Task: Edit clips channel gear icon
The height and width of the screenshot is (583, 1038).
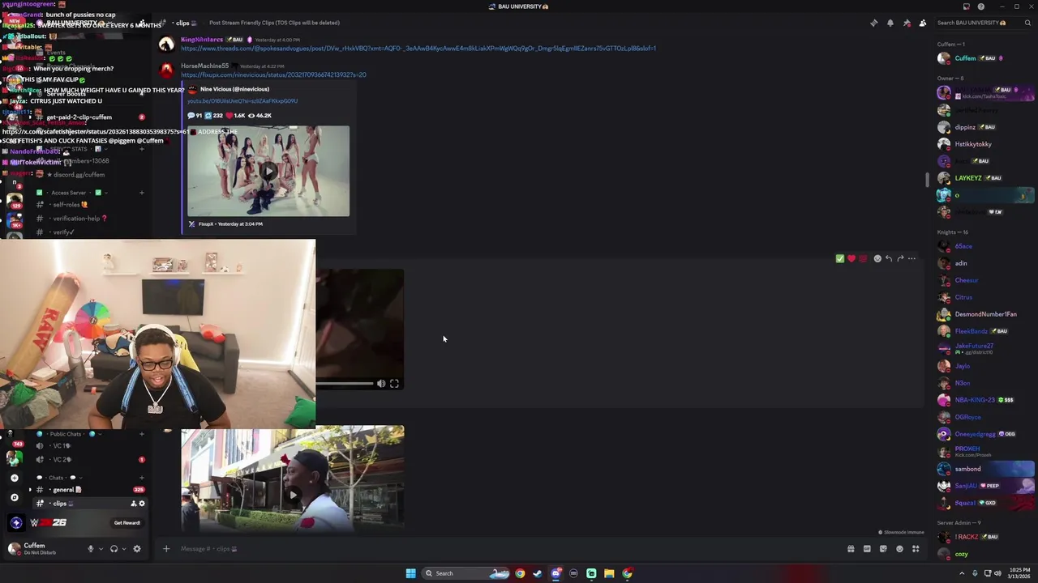Action: click(x=142, y=504)
